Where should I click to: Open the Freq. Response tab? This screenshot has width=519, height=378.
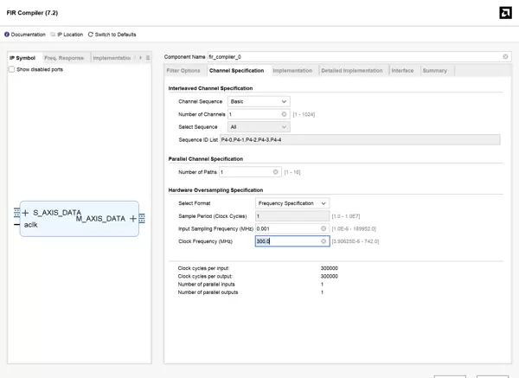(64, 58)
